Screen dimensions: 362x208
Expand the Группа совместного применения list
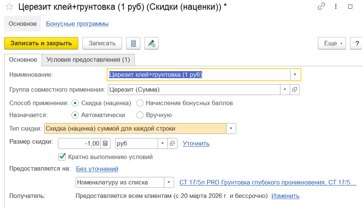point(285,90)
